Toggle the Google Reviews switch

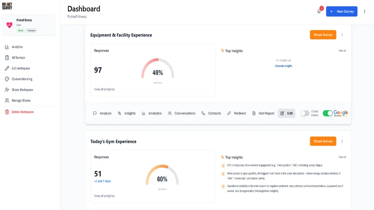[x=328, y=113]
